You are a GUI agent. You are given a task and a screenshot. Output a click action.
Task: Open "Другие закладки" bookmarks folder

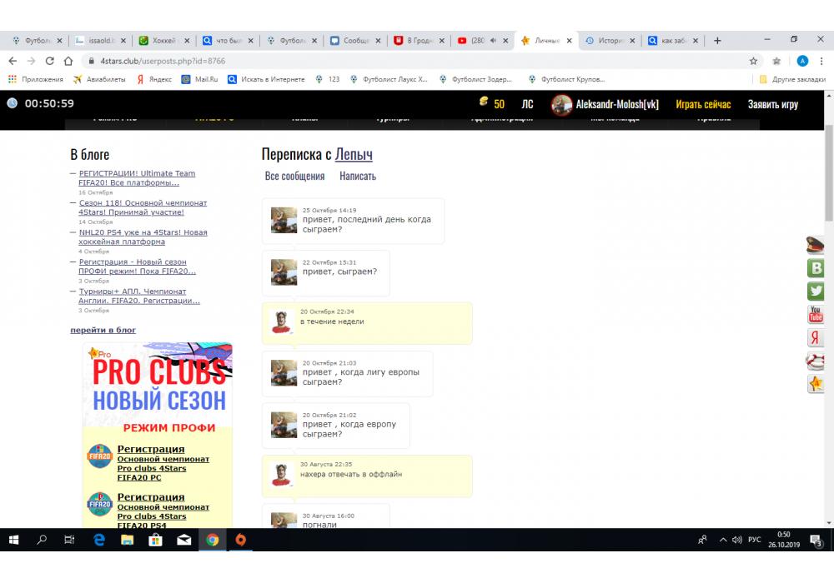click(x=792, y=79)
